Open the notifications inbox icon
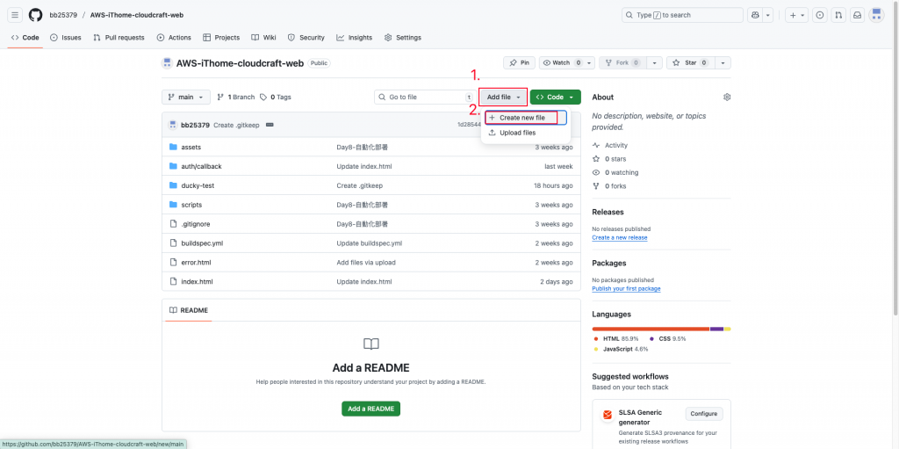The width and height of the screenshot is (899, 449). [857, 15]
